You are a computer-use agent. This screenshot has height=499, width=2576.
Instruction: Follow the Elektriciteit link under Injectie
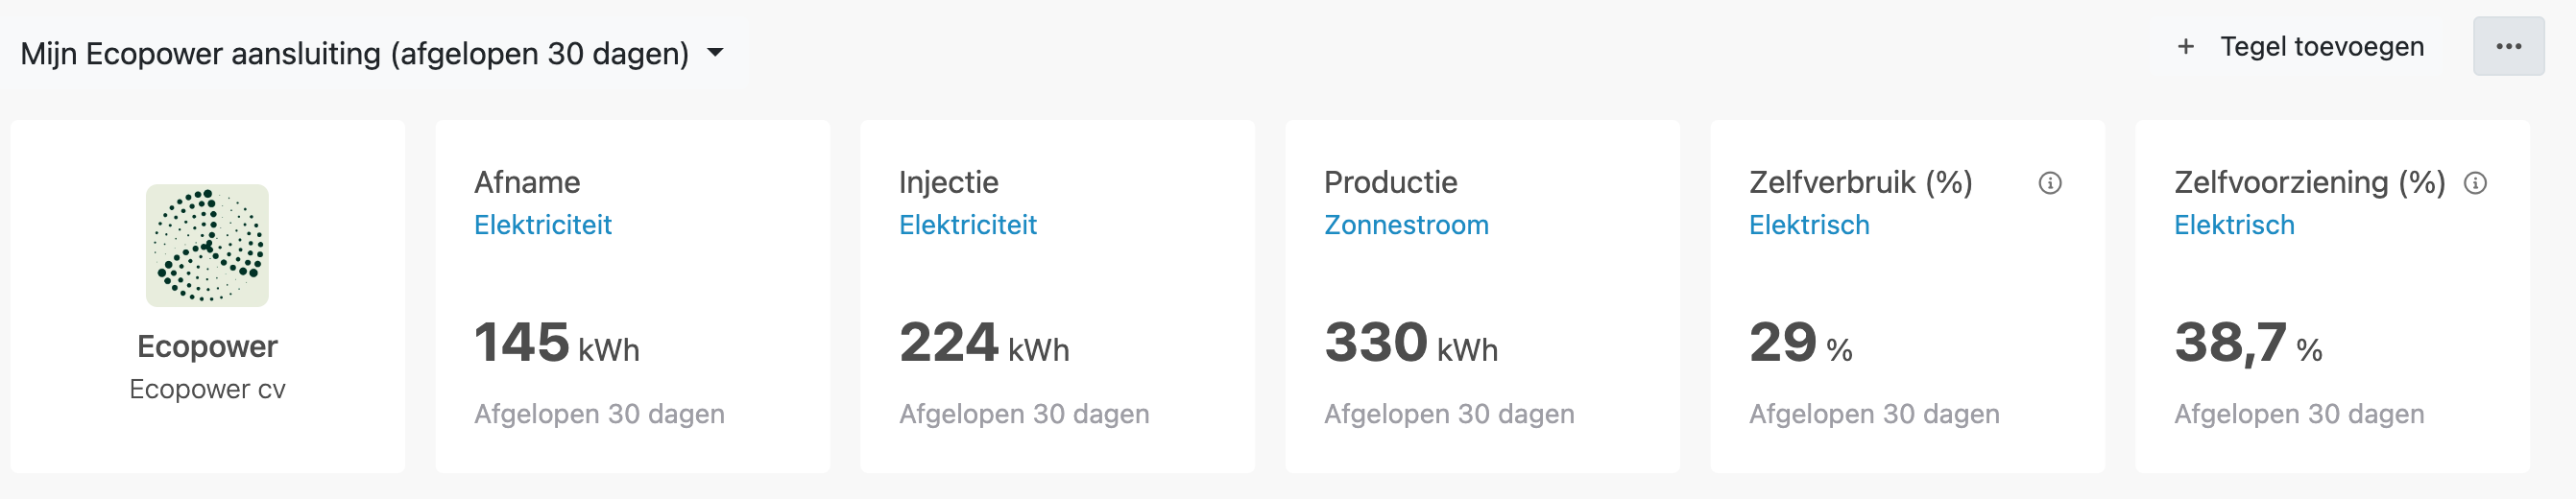(x=968, y=225)
